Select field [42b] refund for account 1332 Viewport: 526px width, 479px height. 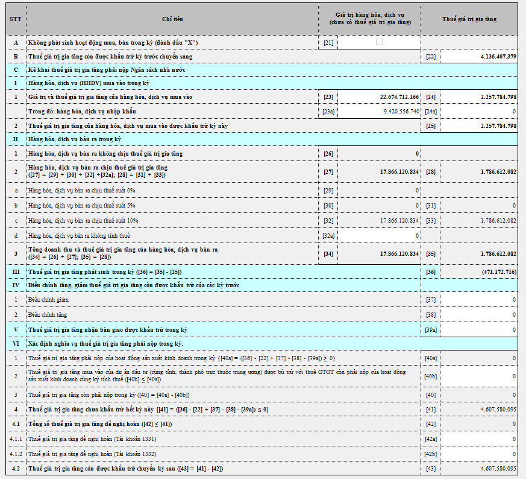pos(478,454)
